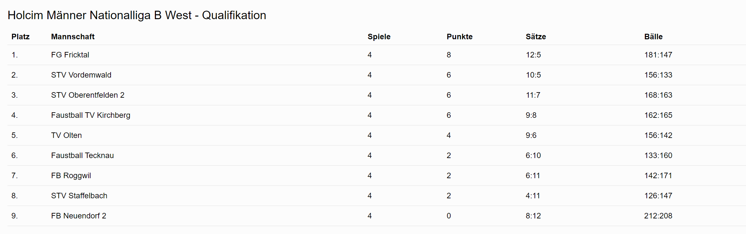
Task: Click Faustball TV Kirchberg team name
Action: [x=90, y=115]
